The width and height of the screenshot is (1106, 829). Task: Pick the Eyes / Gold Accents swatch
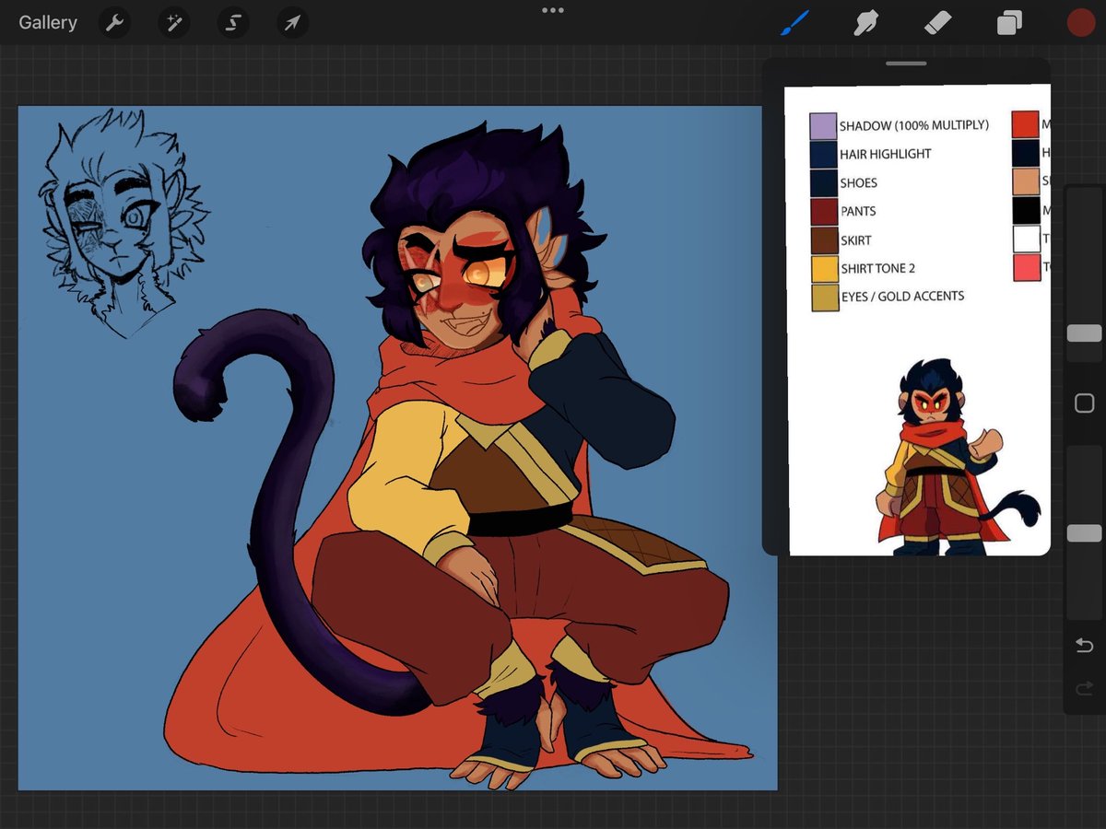click(x=825, y=298)
